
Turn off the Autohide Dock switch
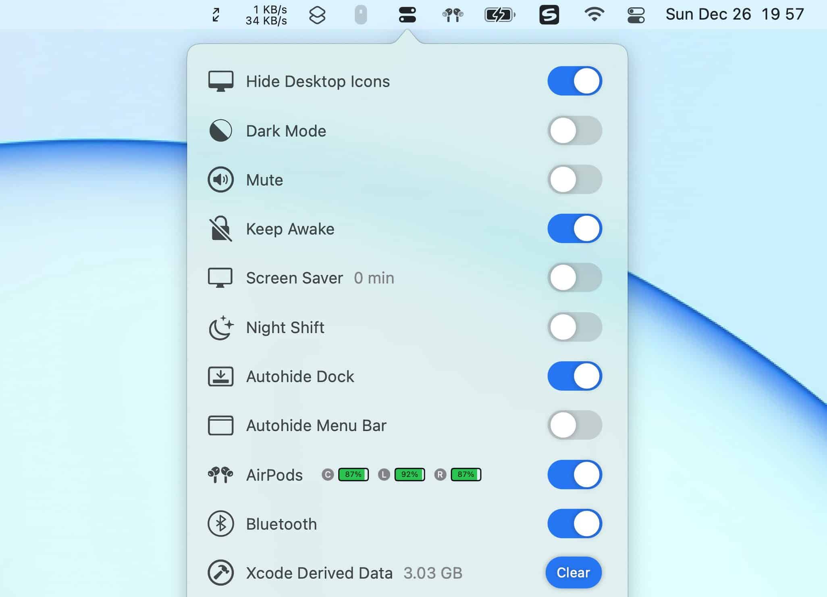575,376
